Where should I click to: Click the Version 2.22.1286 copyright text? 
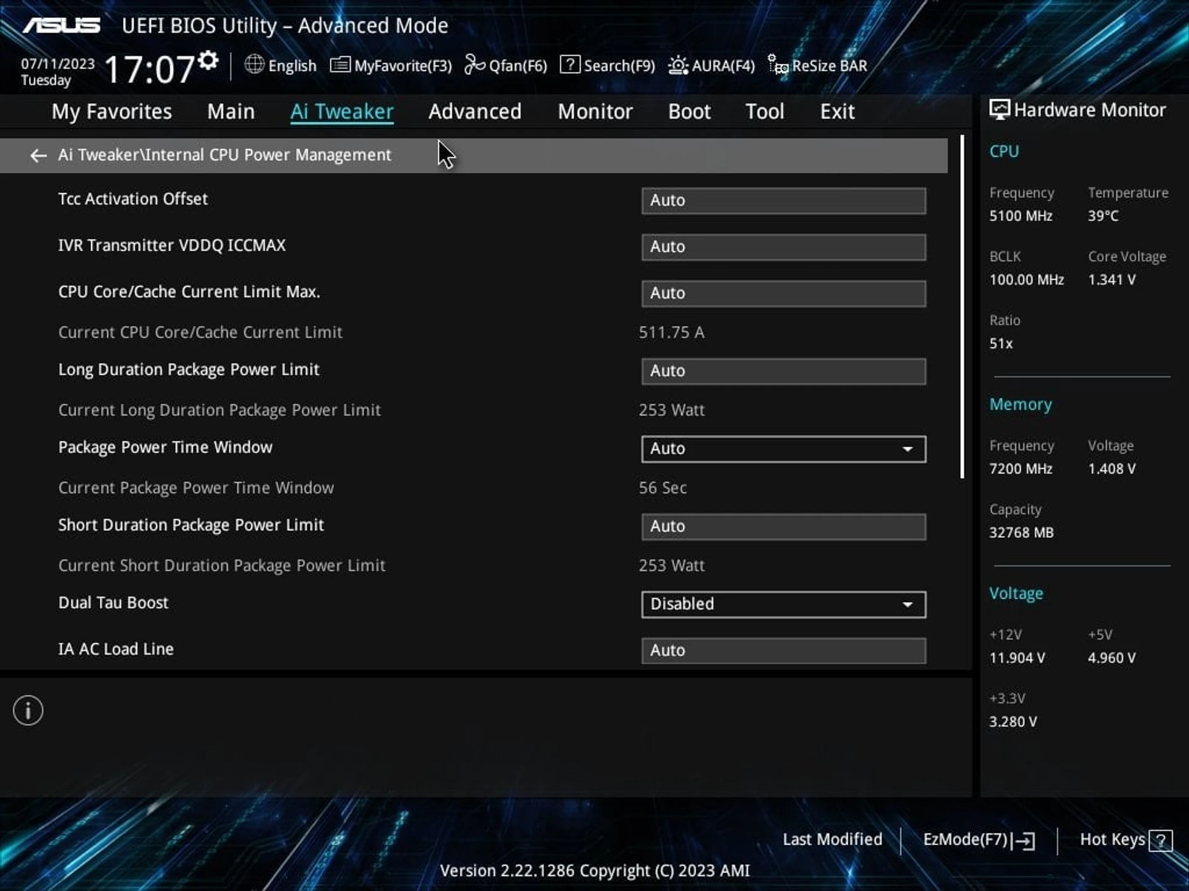tap(594, 871)
